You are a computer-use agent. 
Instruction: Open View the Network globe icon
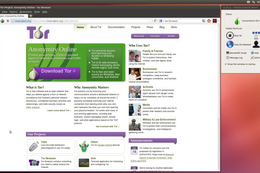click(229, 44)
